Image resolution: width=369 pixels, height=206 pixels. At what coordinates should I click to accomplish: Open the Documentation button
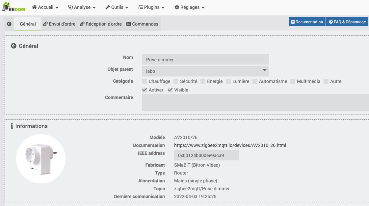pyautogui.click(x=307, y=22)
